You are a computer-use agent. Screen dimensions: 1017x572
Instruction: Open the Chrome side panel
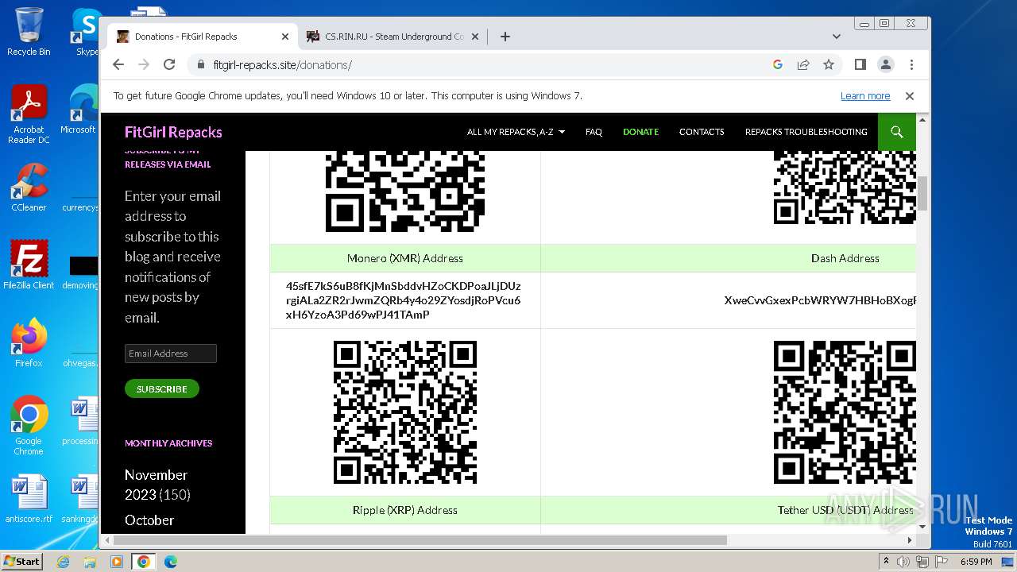[x=860, y=64]
